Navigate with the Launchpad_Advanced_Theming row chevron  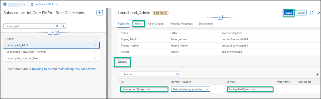tap(95, 52)
